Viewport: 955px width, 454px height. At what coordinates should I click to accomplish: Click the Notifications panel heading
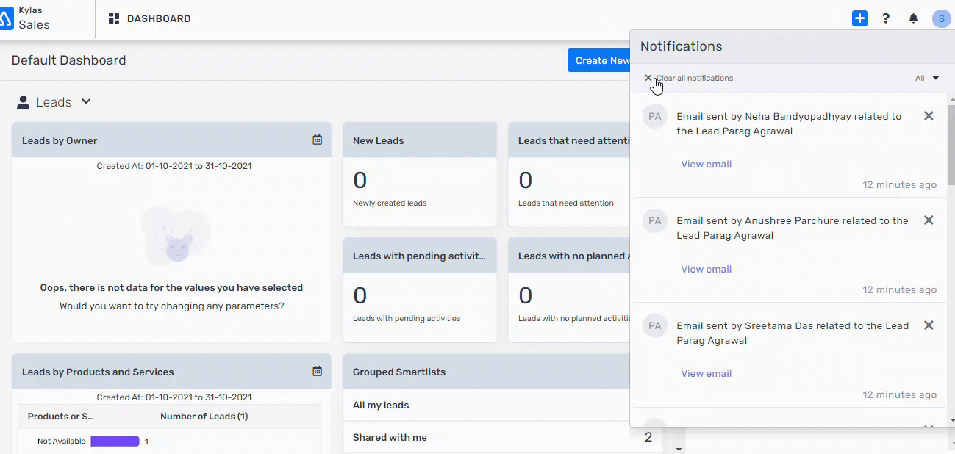[x=682, y=46]
